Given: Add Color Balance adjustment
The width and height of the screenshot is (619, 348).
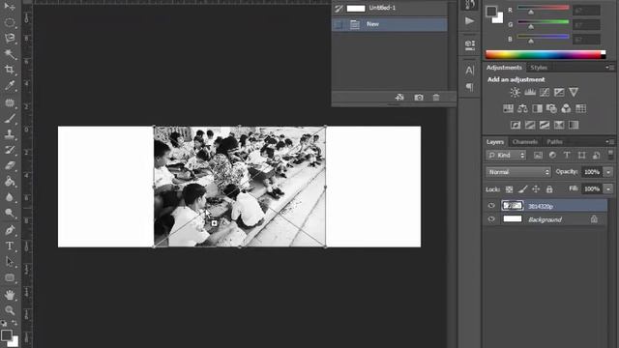Looking at the screenshot, I should click(x=522, y=108).
